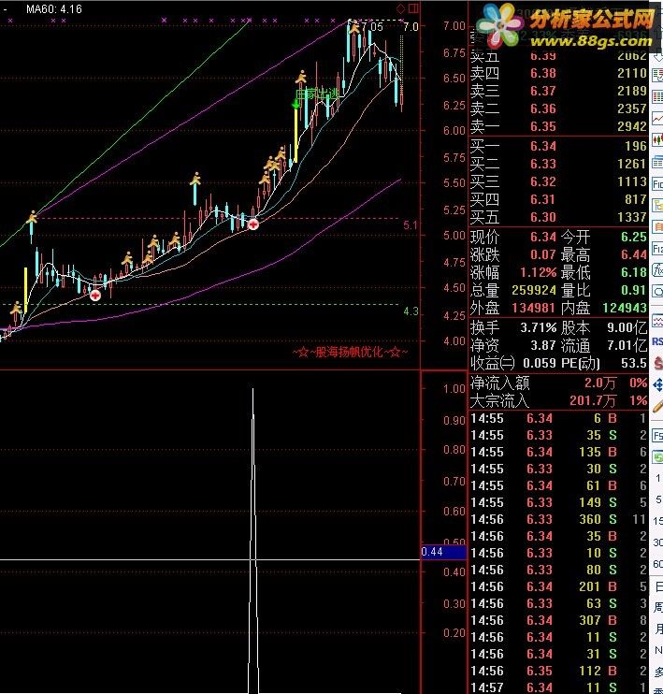Switch to daily (日) period
Image resolution: width=663 pixels, height=694 pixels.
pos(658,586)
